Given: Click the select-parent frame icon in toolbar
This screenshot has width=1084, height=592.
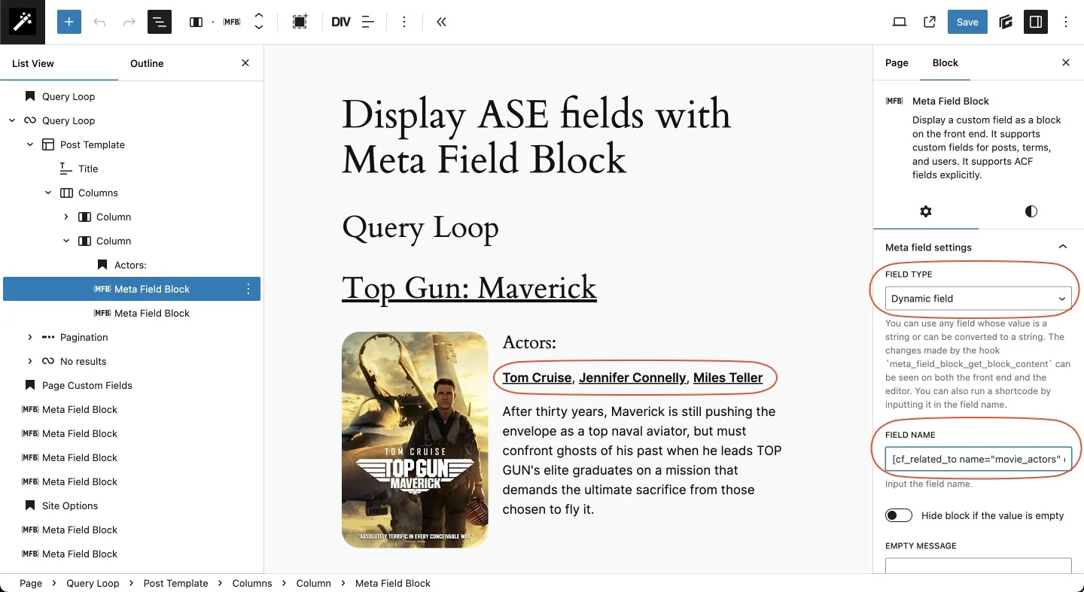Looking at the screenshot, I should (x=300, y=22).
